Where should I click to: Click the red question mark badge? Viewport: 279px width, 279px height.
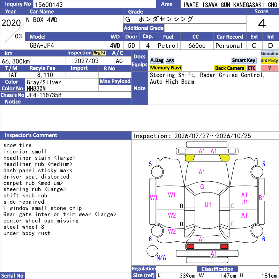[x=269, y=68]
